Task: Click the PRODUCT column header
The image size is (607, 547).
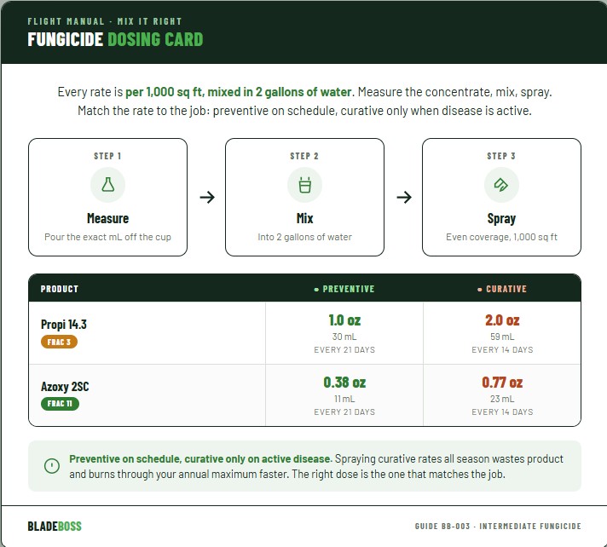Action: pos(59,289)
